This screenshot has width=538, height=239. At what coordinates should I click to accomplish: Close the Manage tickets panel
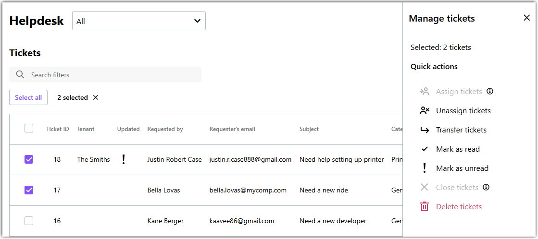[x=526, y=18]
